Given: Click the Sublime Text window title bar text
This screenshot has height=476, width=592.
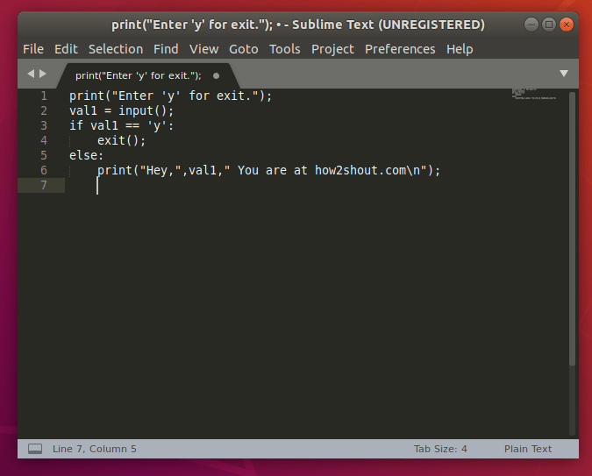Looking at the screenshot, I should tap(298, 25).
